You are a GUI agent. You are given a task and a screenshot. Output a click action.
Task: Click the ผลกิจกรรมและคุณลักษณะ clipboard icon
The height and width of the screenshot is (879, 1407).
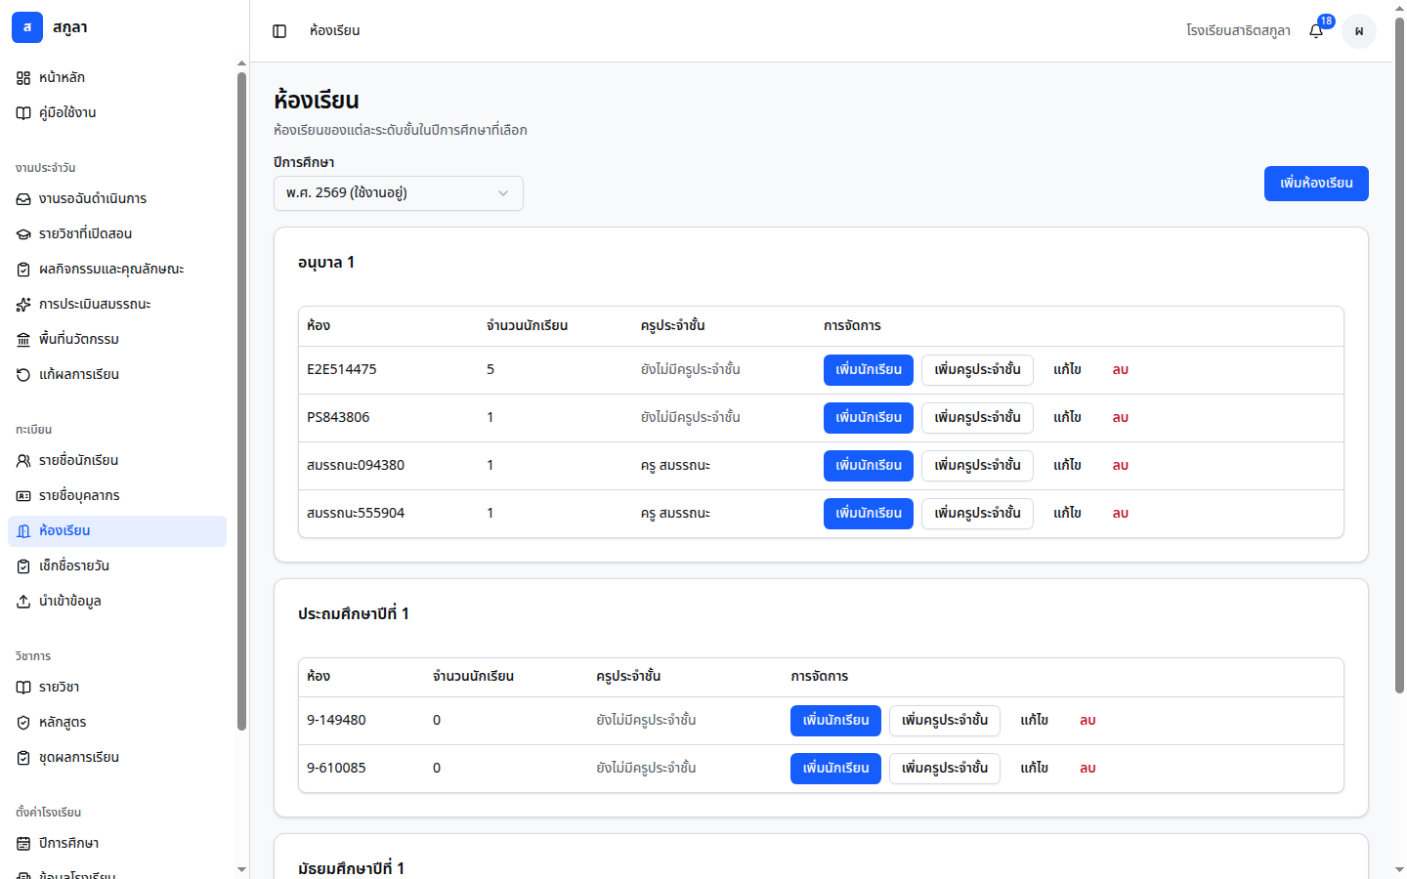[x=23, y=270]
